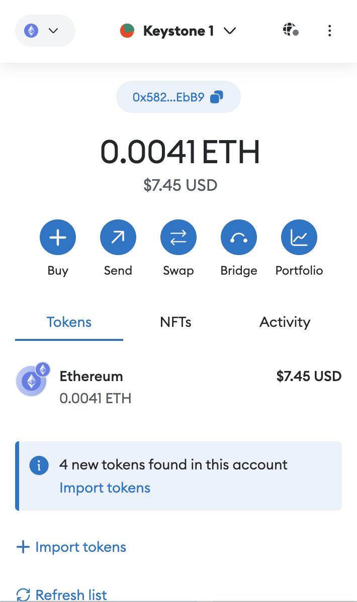Viewport: 357px width, 602px height.
Task: Click the Send arrow icon
Action: pyautogui.click(x=118, y=237)
